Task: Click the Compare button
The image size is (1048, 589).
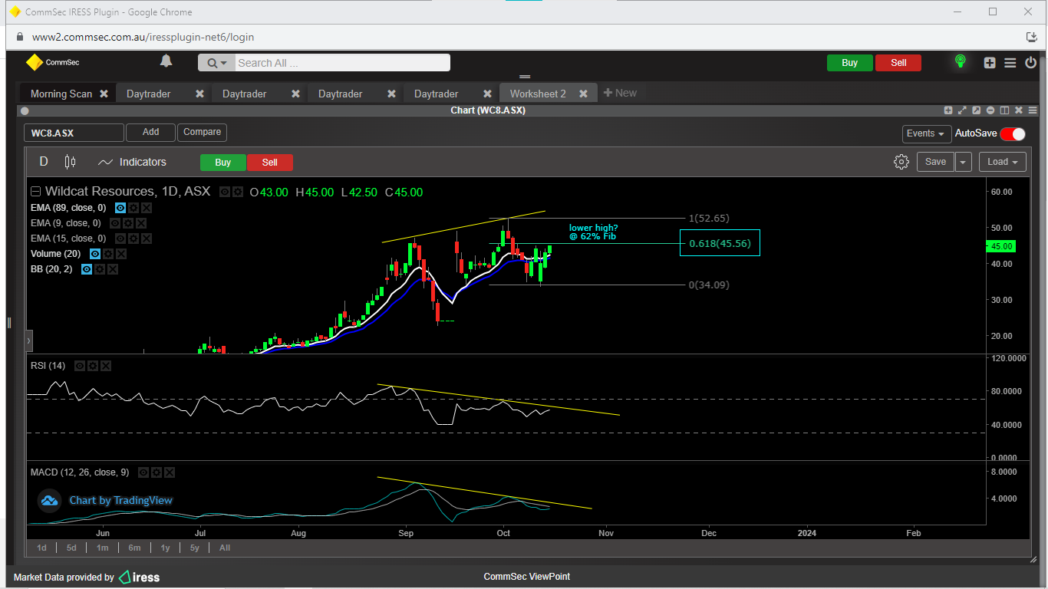Action: tap(203, 132)
